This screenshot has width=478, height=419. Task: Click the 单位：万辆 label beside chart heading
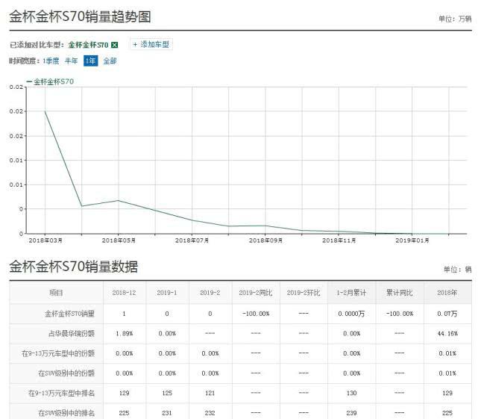[455, 19]
